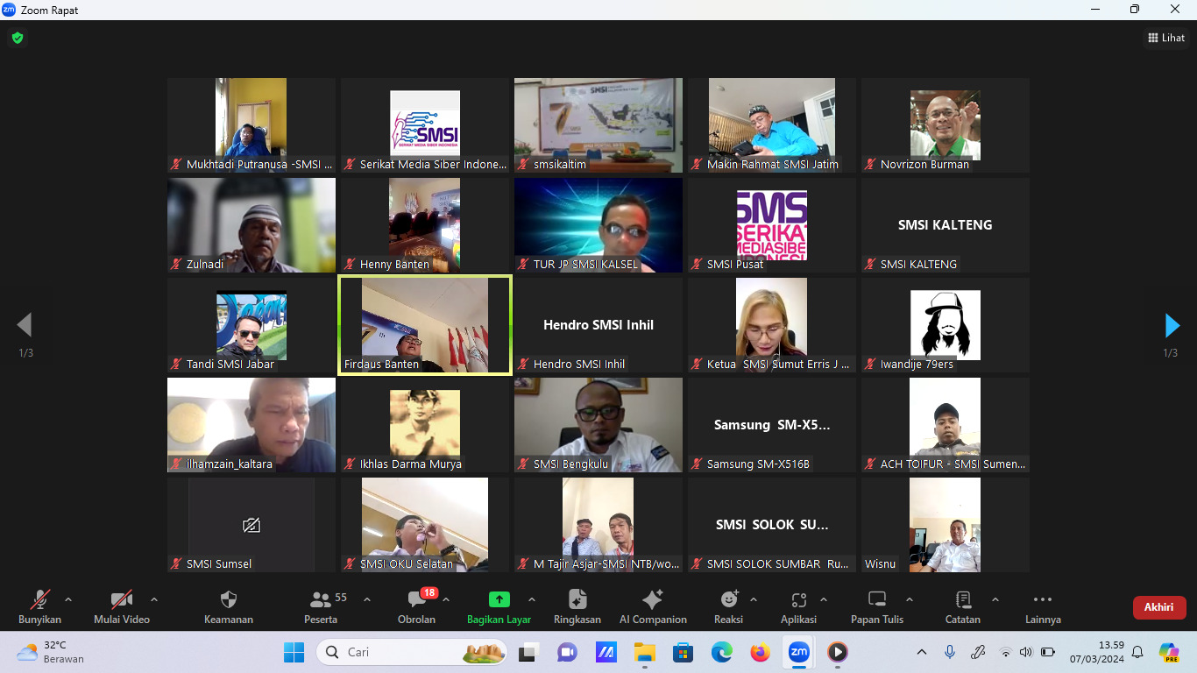The image size is (1197, 673).
Task: Click the red Akhiri button
Action: tap(1159, 607)
